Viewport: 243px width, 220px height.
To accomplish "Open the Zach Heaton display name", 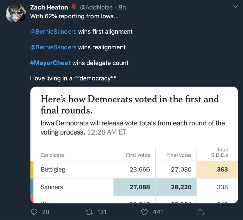I will click(x=49, y=7).
